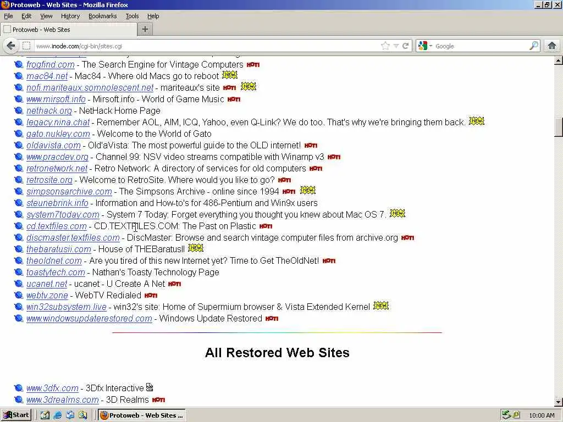This screenshot has height=422, width=563.
Task: Open the Bookmarks menu
Action: coord(103,16)
